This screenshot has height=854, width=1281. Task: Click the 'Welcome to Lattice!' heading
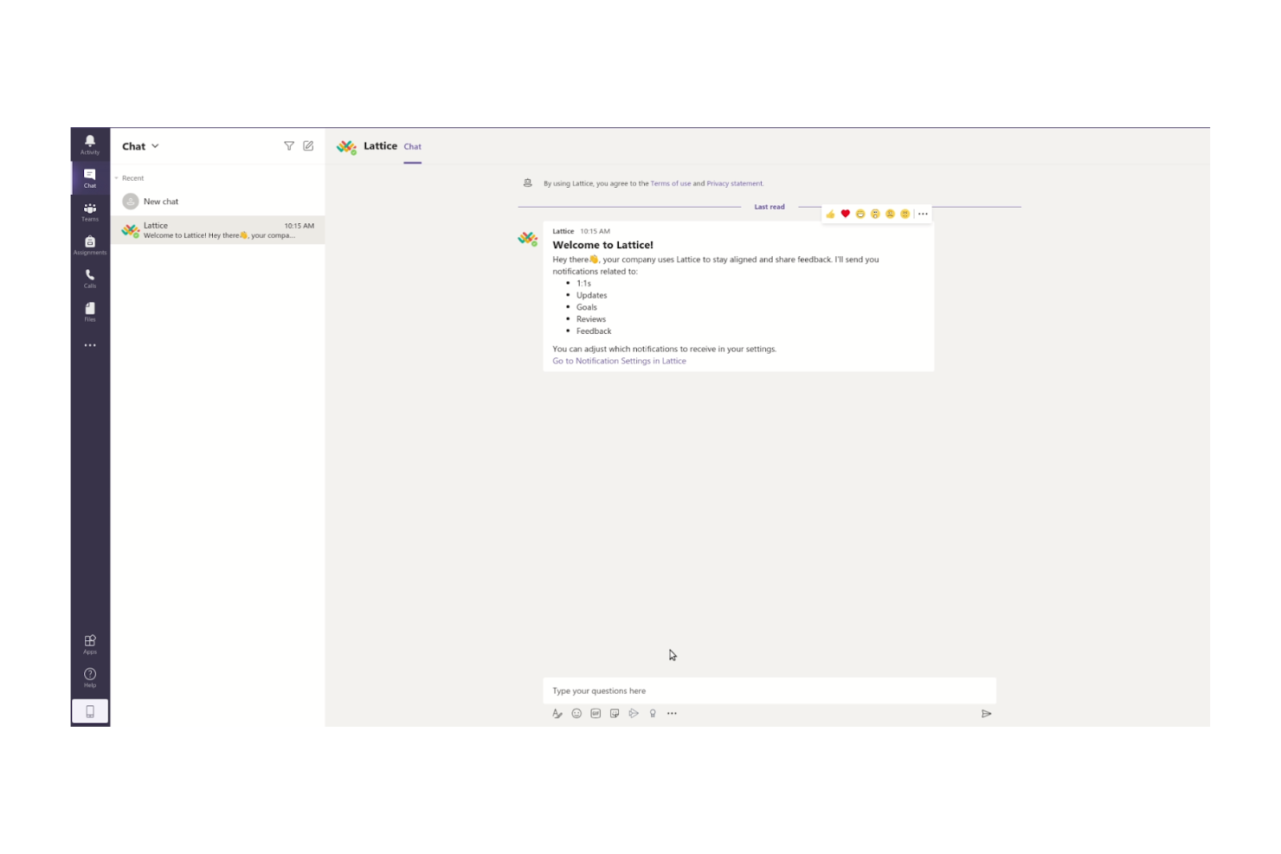point(603,245)
